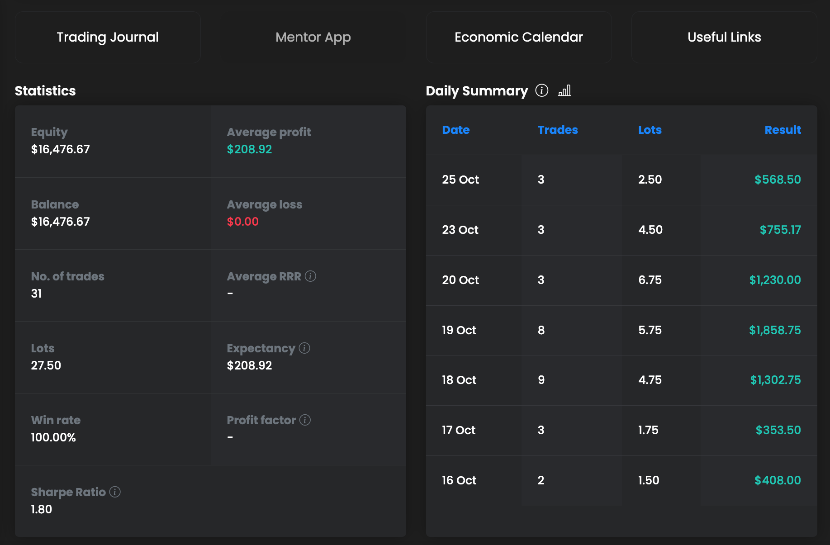Switch to the Mentor App tab
830x545 pixels.
pos(313,37)
